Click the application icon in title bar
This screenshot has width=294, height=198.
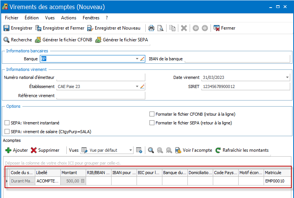[5, 7]
